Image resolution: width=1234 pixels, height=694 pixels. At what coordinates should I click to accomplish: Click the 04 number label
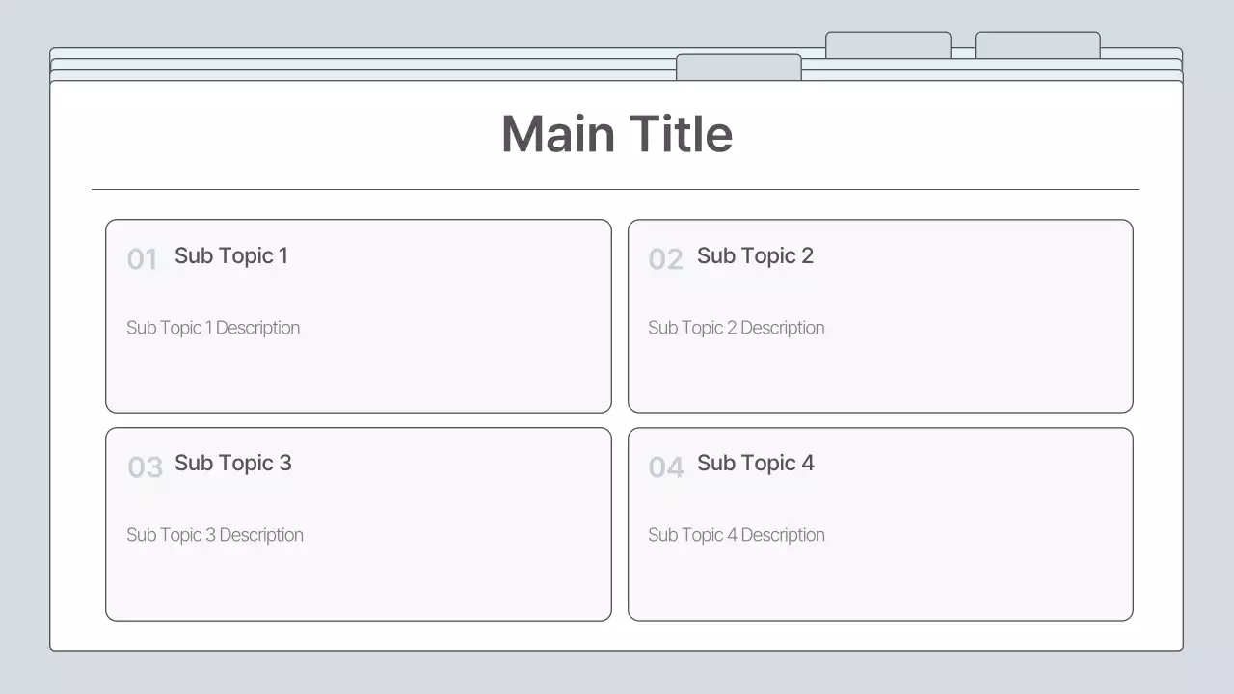coord(665,467)
